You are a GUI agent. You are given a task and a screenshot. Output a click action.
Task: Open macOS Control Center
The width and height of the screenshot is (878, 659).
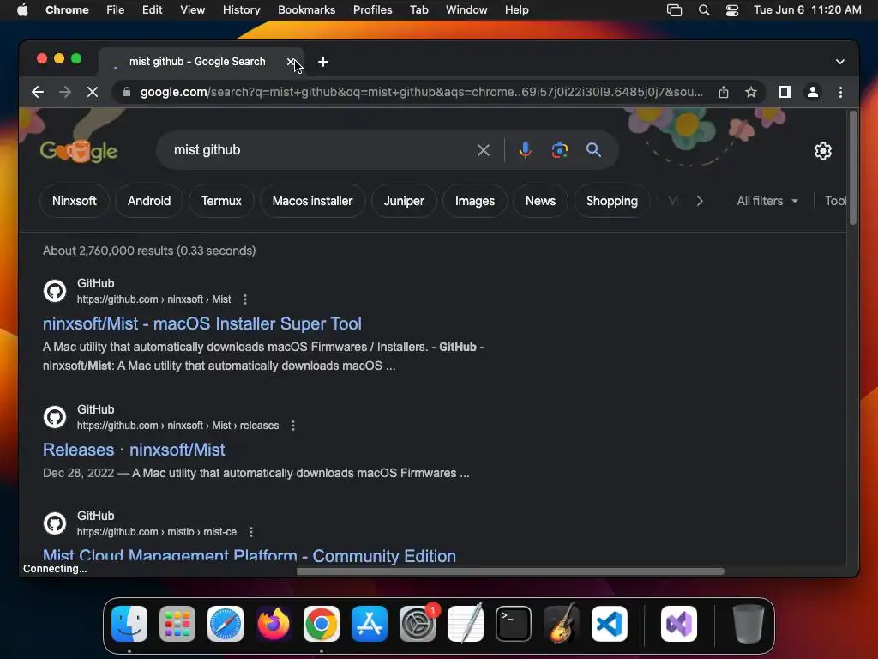[x=732, y=9]
